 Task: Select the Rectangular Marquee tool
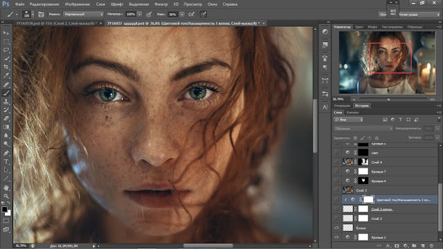(6, 41)
